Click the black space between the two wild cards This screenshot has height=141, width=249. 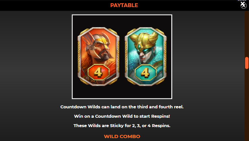(x=122, y=57)
